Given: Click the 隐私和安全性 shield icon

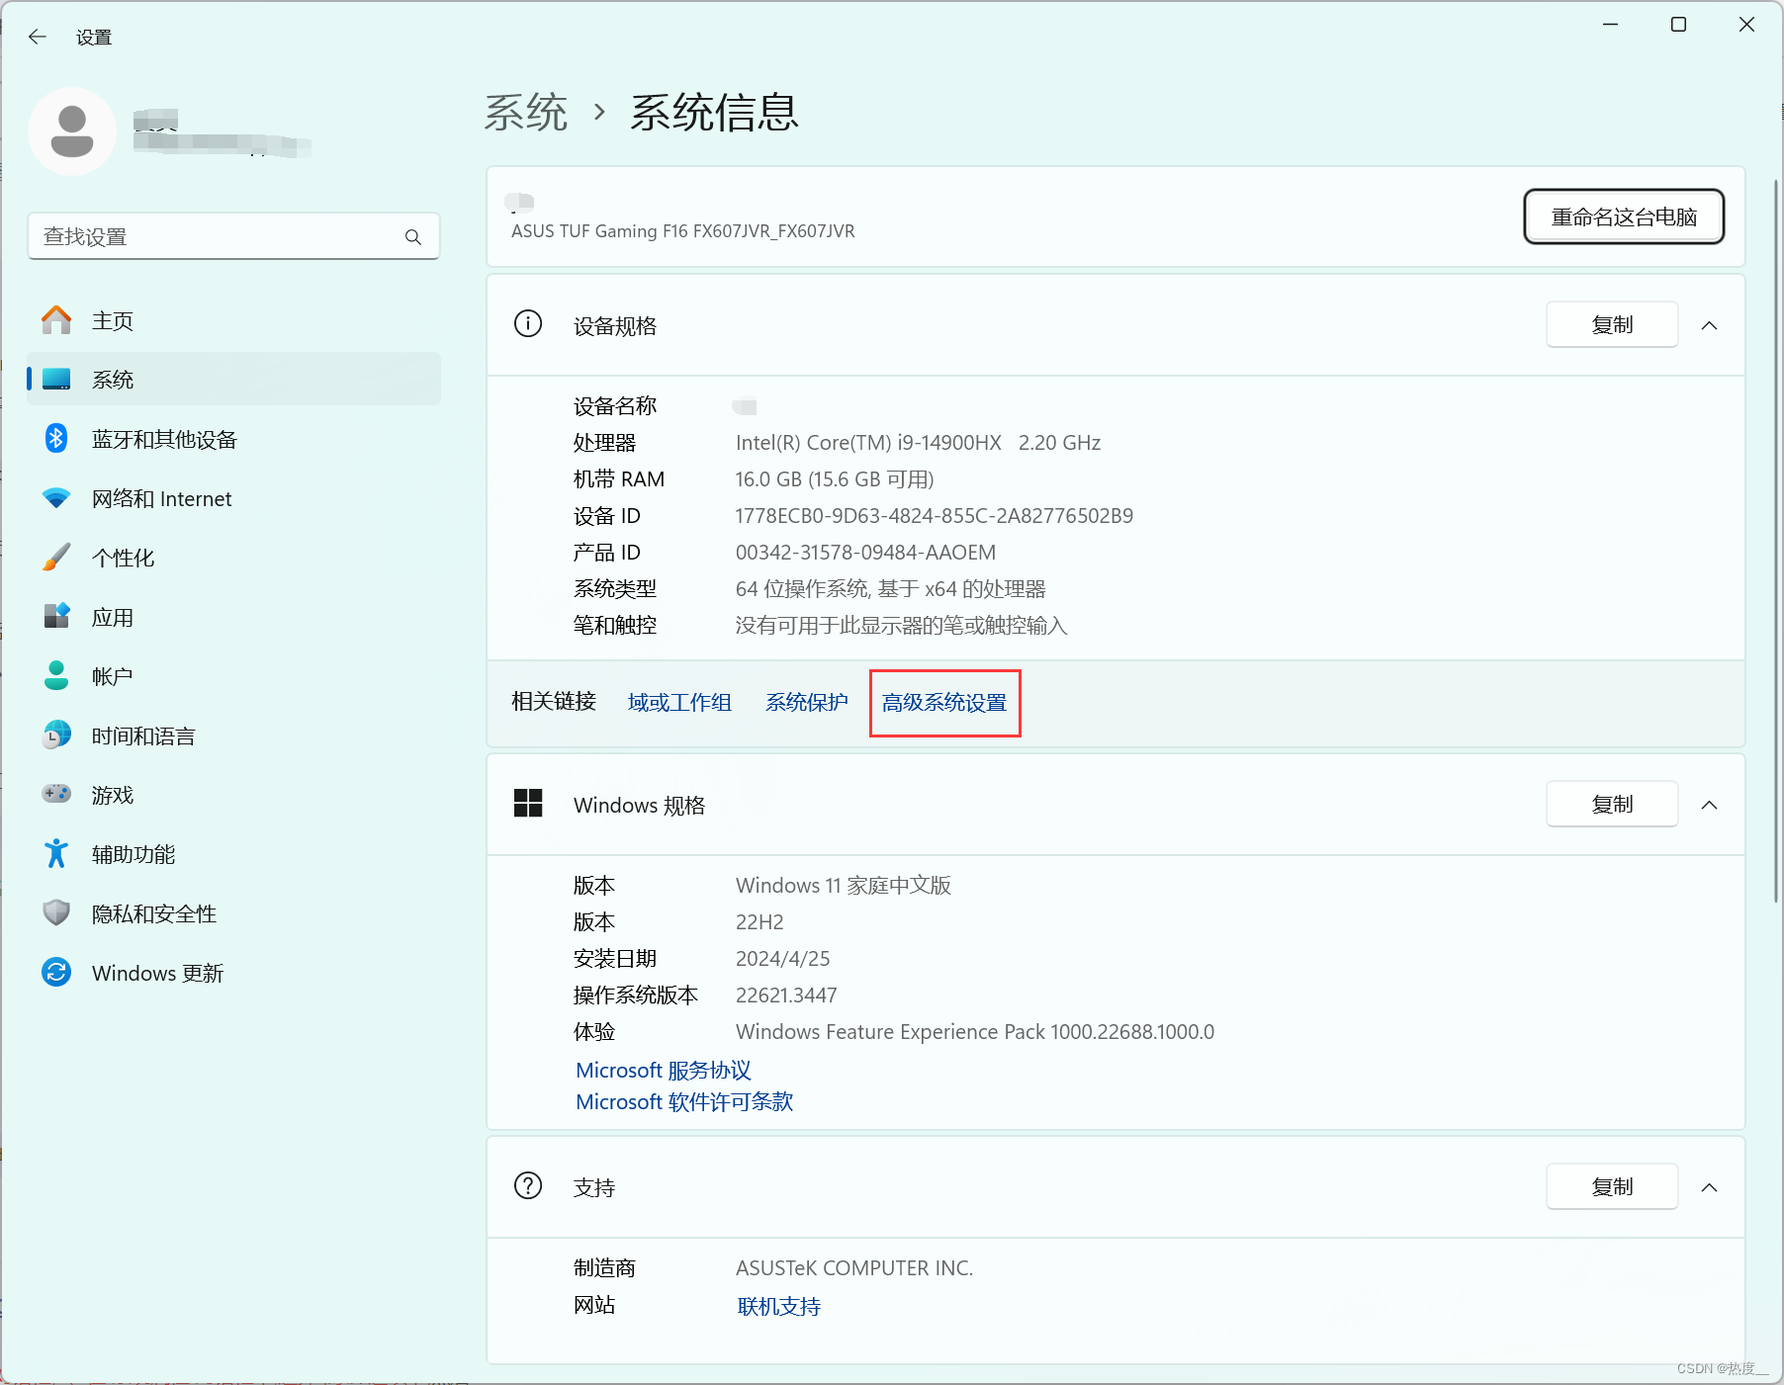Looking at the screenshot, I should click(x=56, y=912).
